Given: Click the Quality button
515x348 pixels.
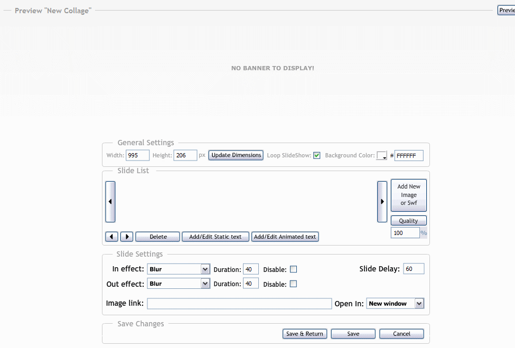Looking at the screenshot, I should [409, 221].
